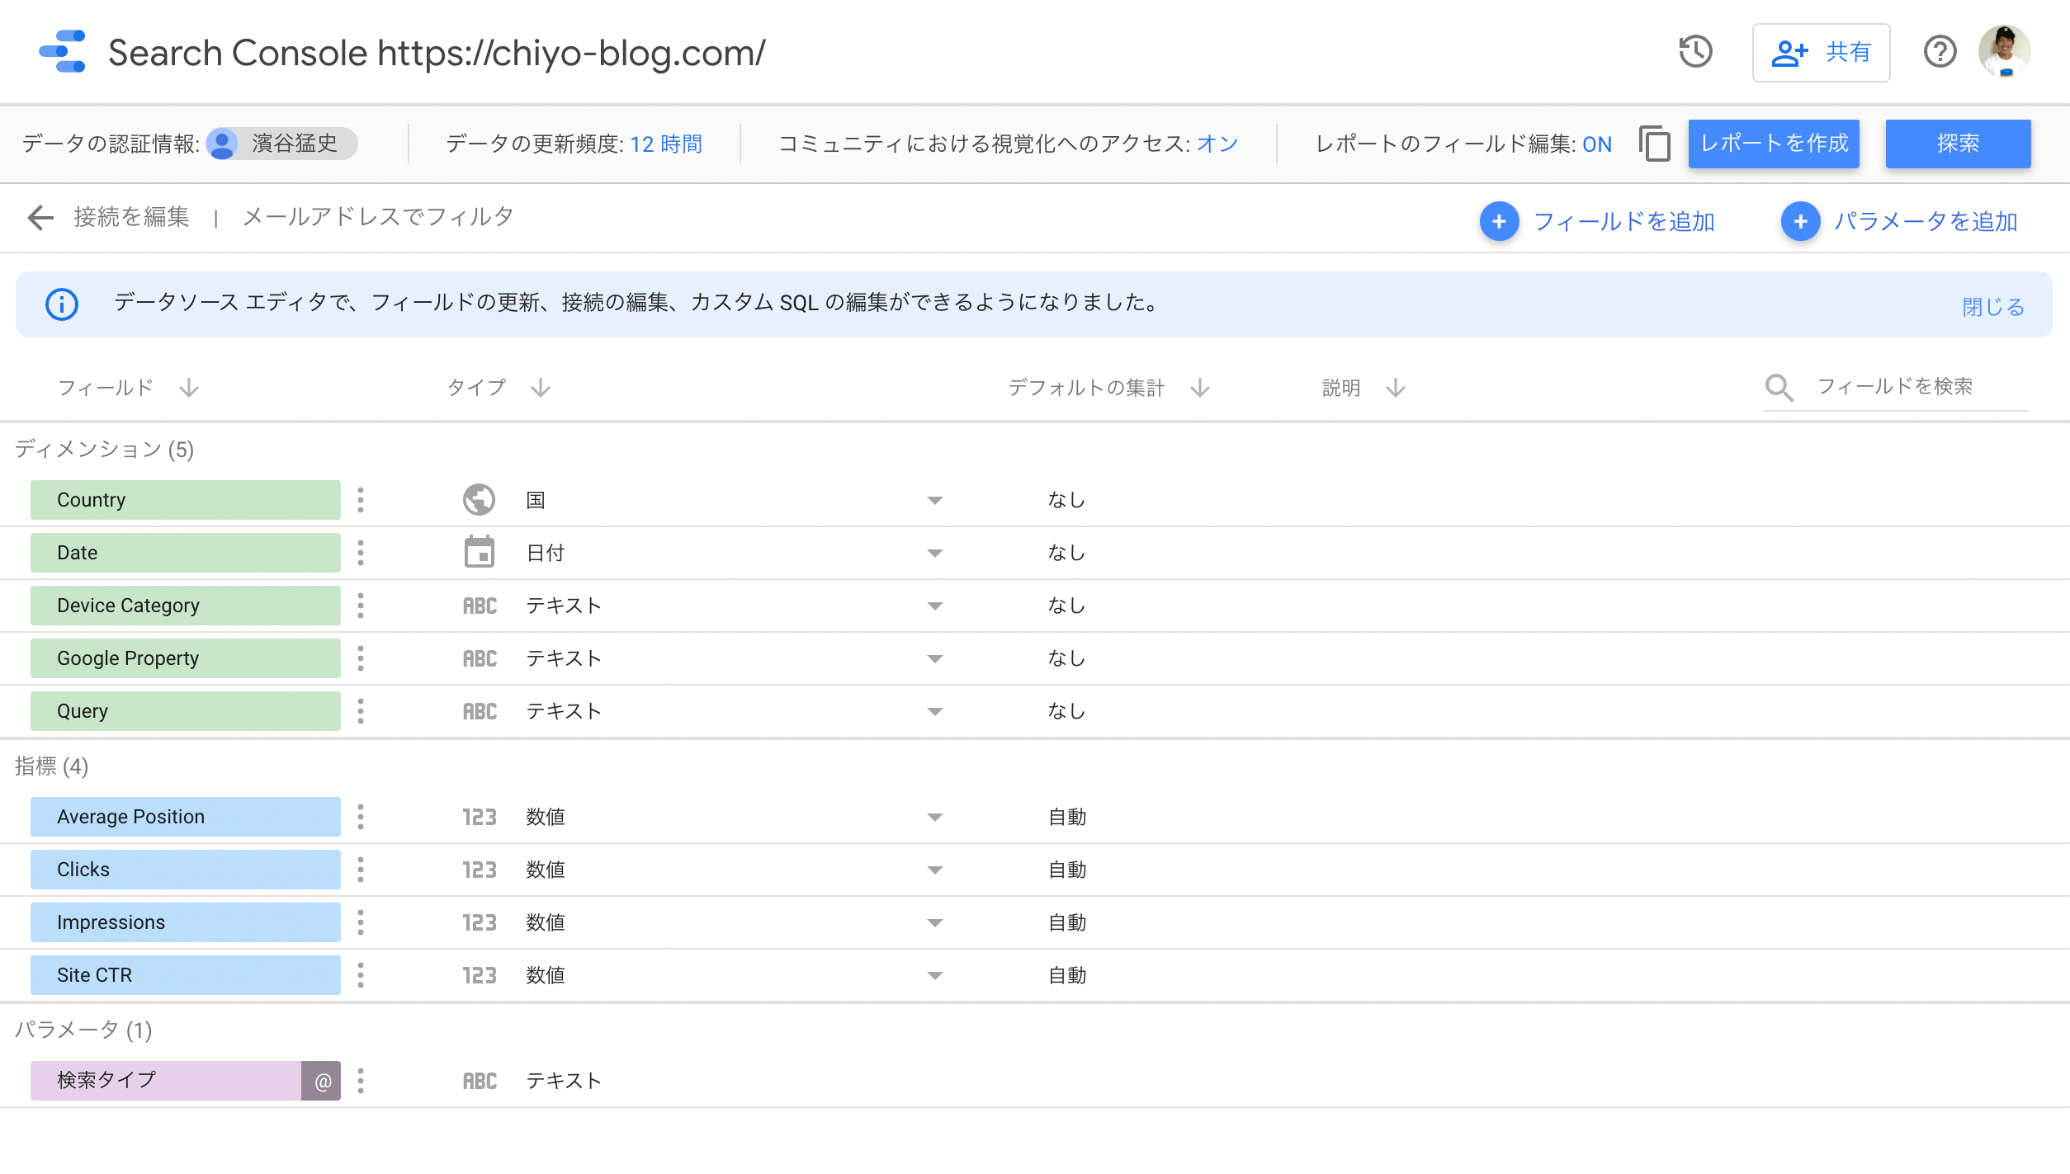Dismiss the banner with the 閉じる link
Screen dimensions: 2070x1174
click(1992, 306)
